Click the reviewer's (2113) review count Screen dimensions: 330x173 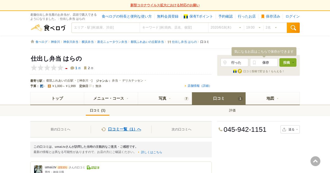click(62, 168)
